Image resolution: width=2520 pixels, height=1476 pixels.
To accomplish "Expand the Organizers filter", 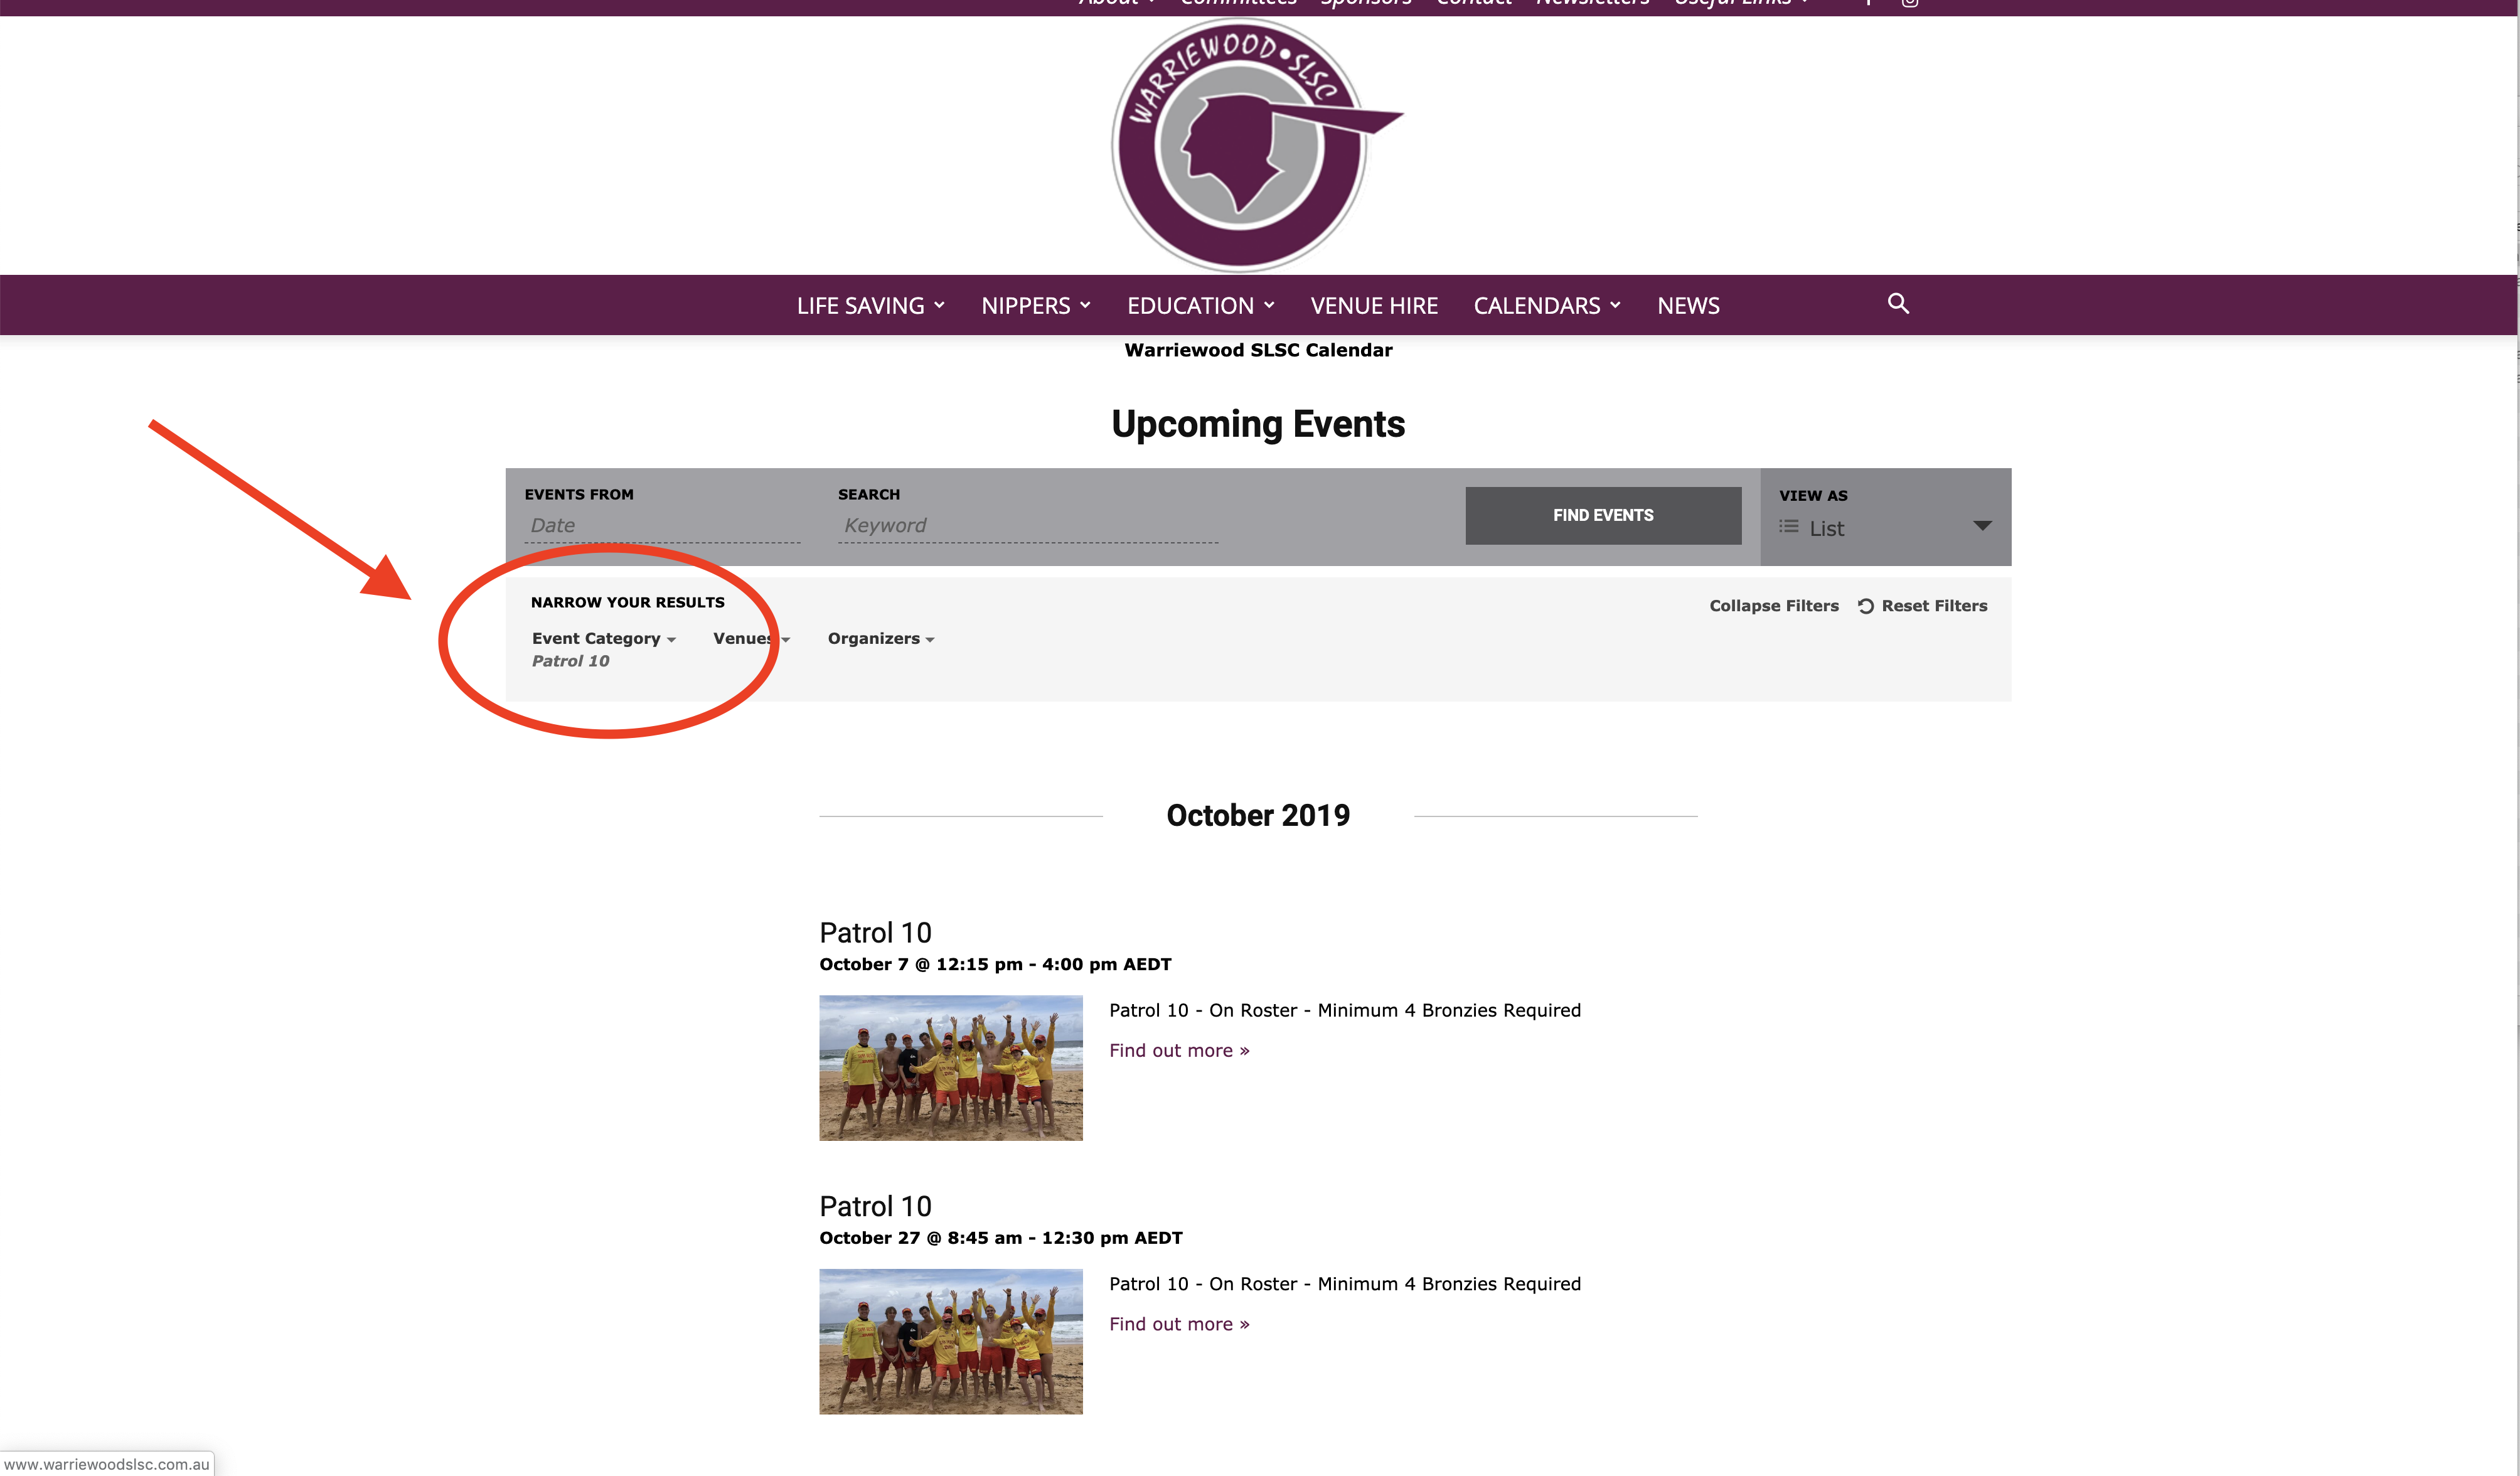I will [880, 638].
